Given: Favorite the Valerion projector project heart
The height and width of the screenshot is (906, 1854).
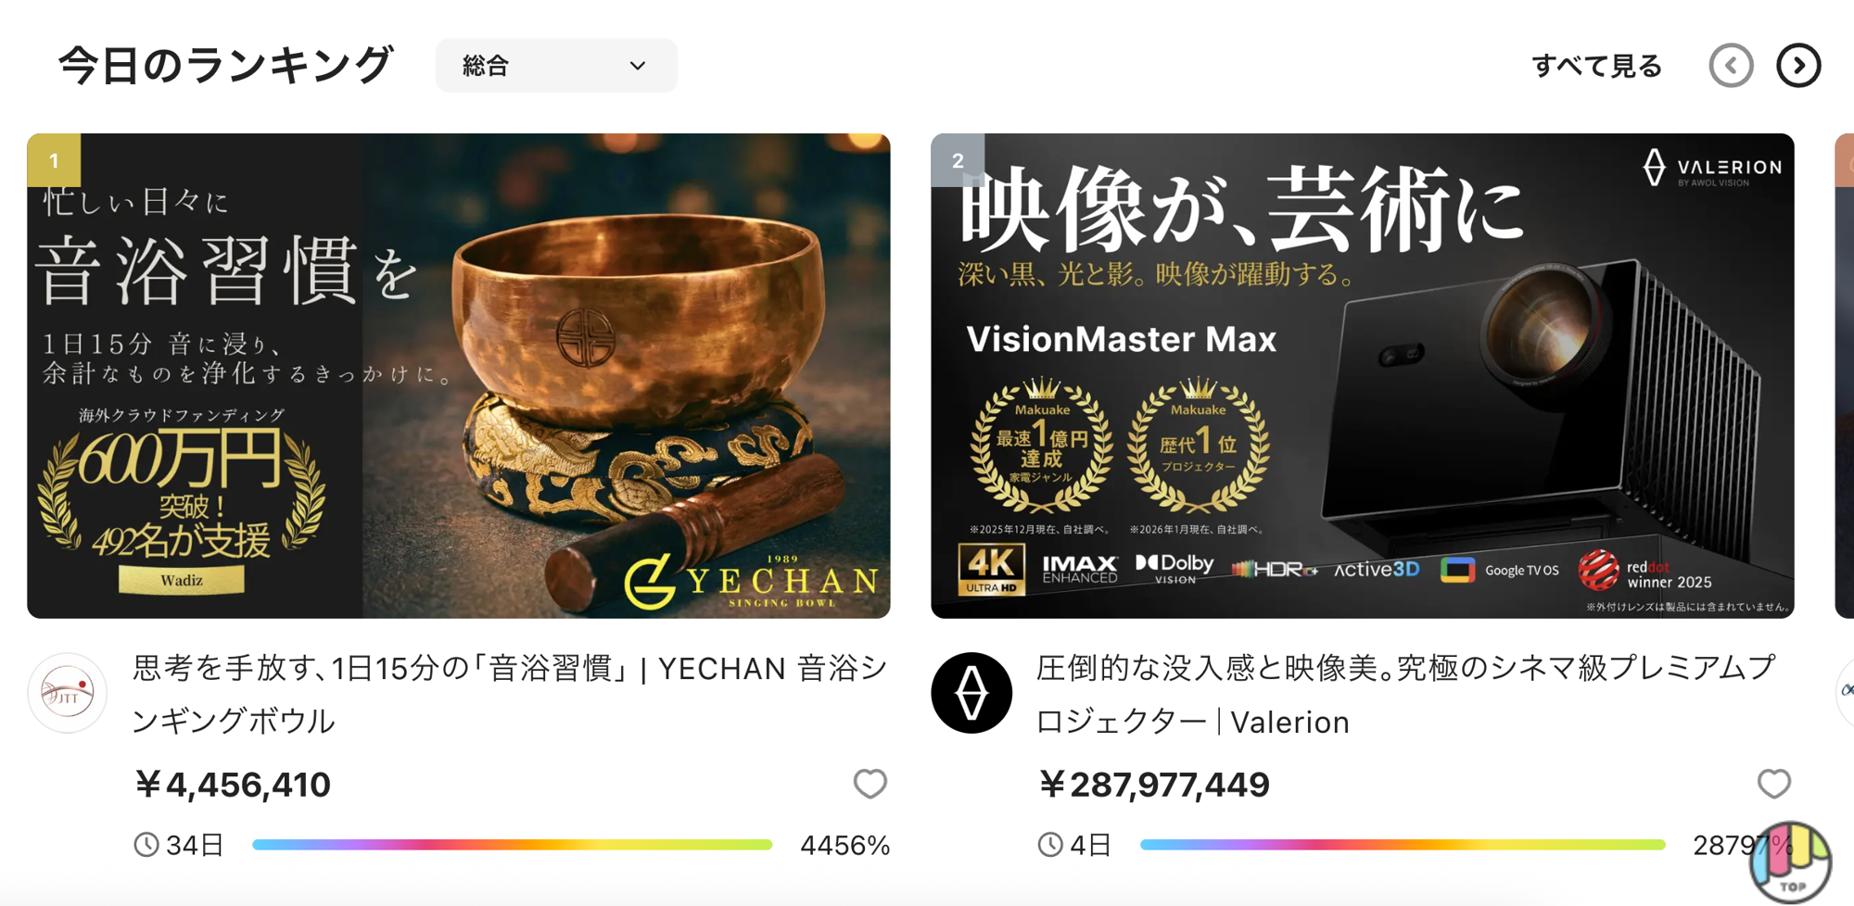Looking at the screenshot, I should (x=1773, y=784).
